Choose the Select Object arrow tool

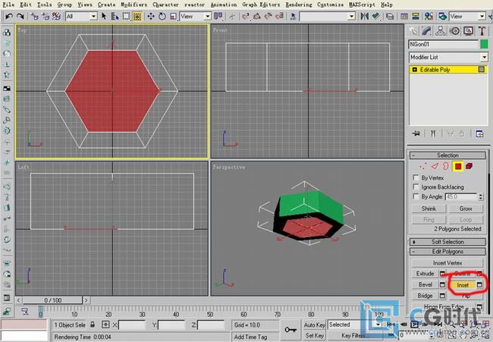104,16
